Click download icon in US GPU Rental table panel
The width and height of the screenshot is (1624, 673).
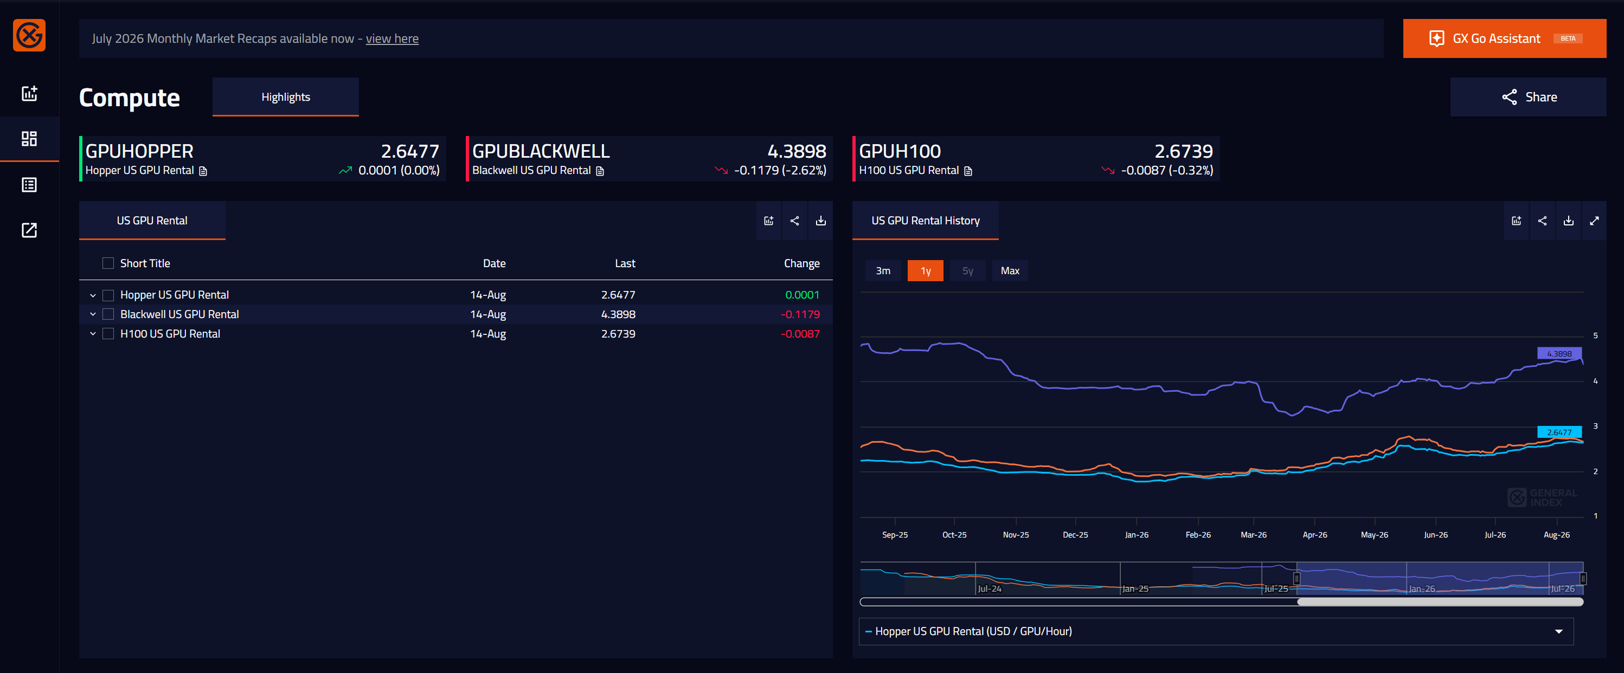tap(820, 221)
